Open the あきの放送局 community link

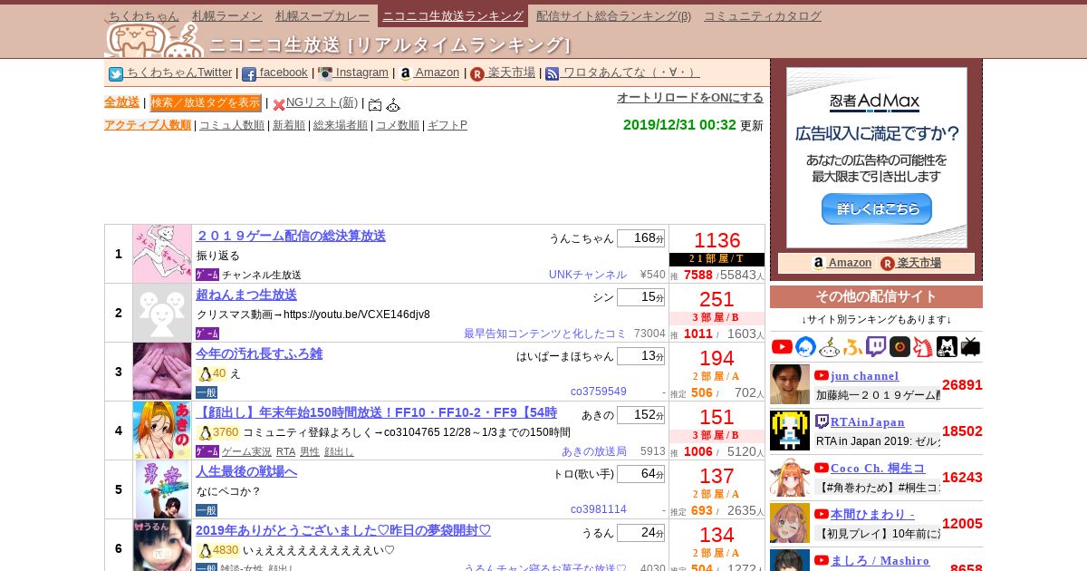point(594,451)
